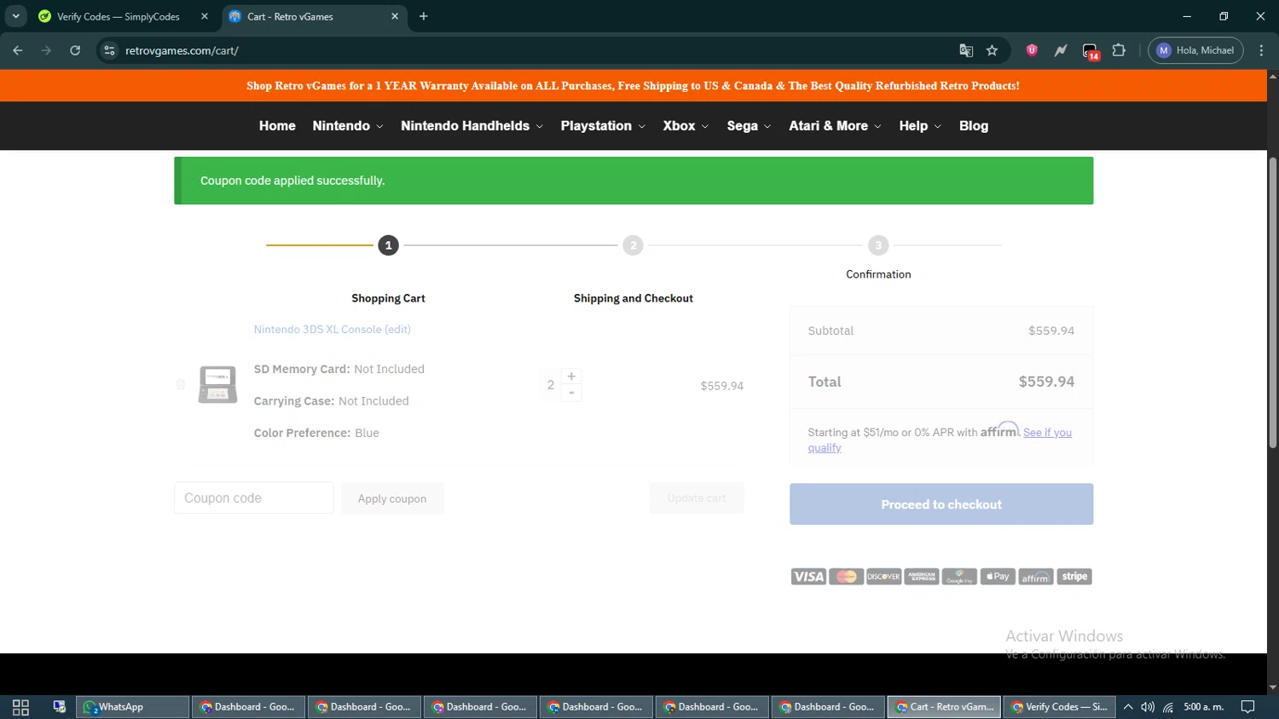Image resolution: width=1279 pixels, height=719 pixels.
Task: Expand the Sega menu
Action: (749, 125)
